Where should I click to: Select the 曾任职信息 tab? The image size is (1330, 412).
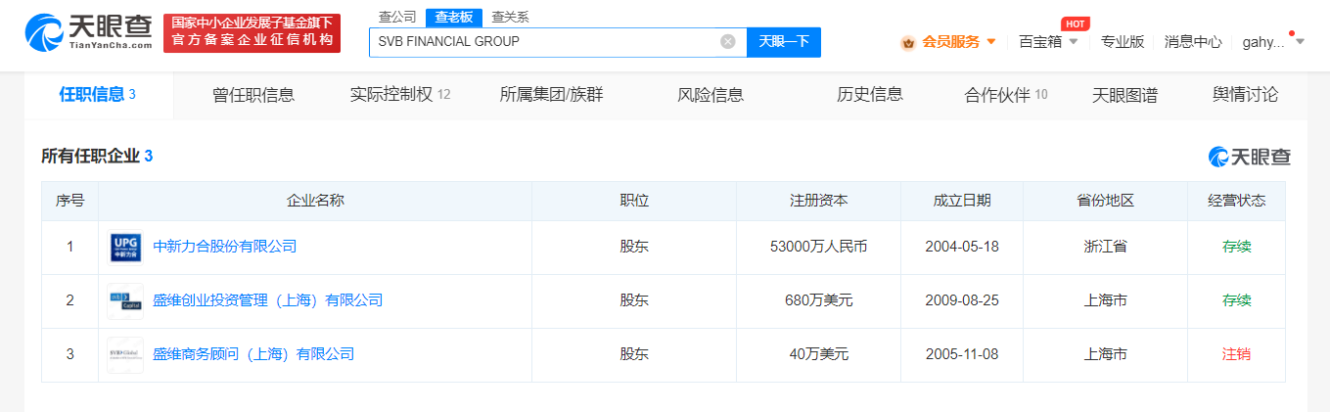click(253, 95)
